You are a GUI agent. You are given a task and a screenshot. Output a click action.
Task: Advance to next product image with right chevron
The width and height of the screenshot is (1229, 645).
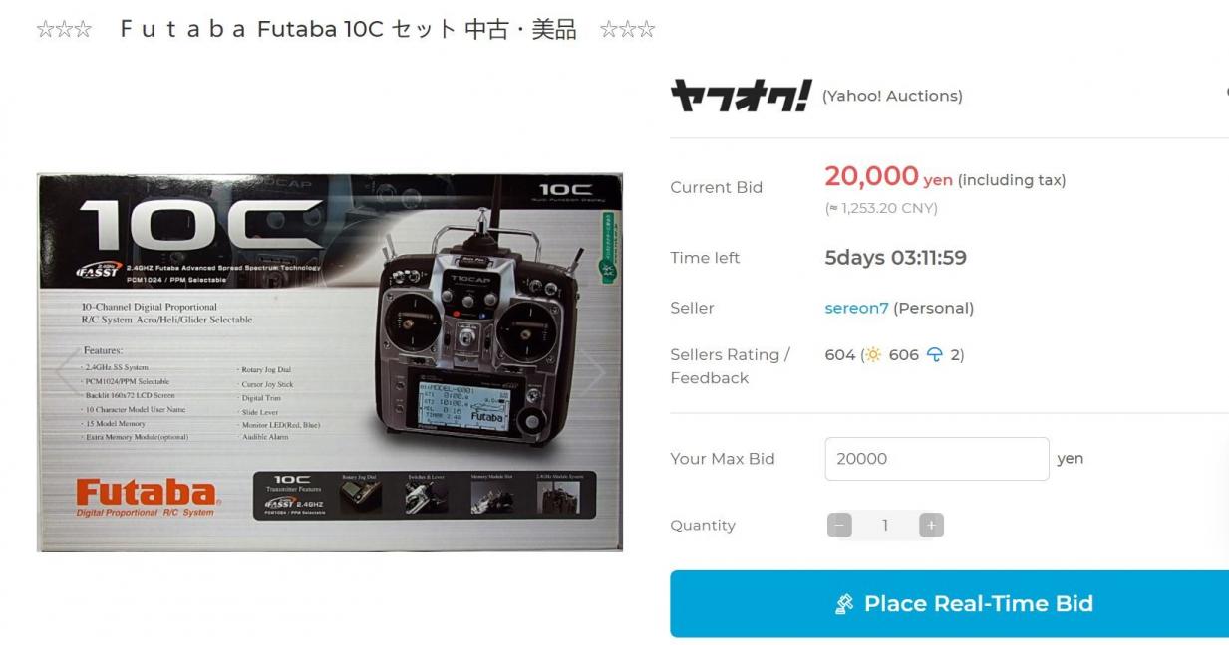(594, 372)
